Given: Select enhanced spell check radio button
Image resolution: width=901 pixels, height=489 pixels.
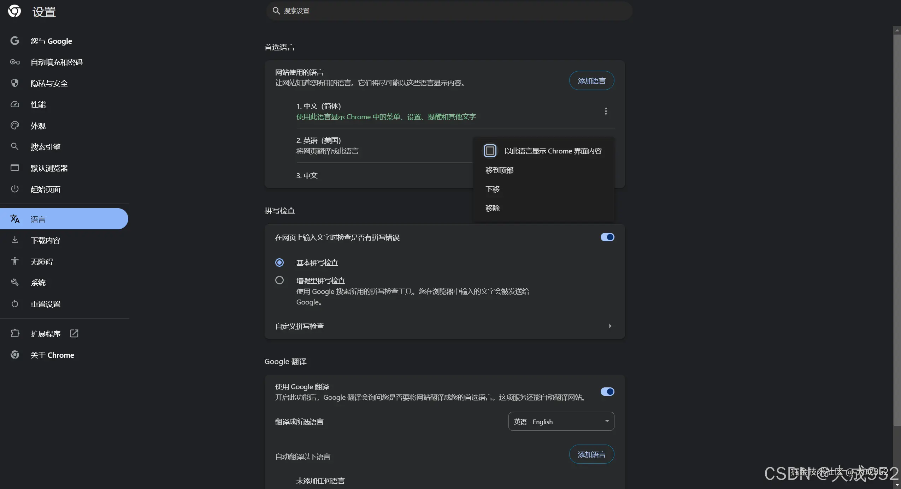Looking at the screenshot, I should 279,280.
